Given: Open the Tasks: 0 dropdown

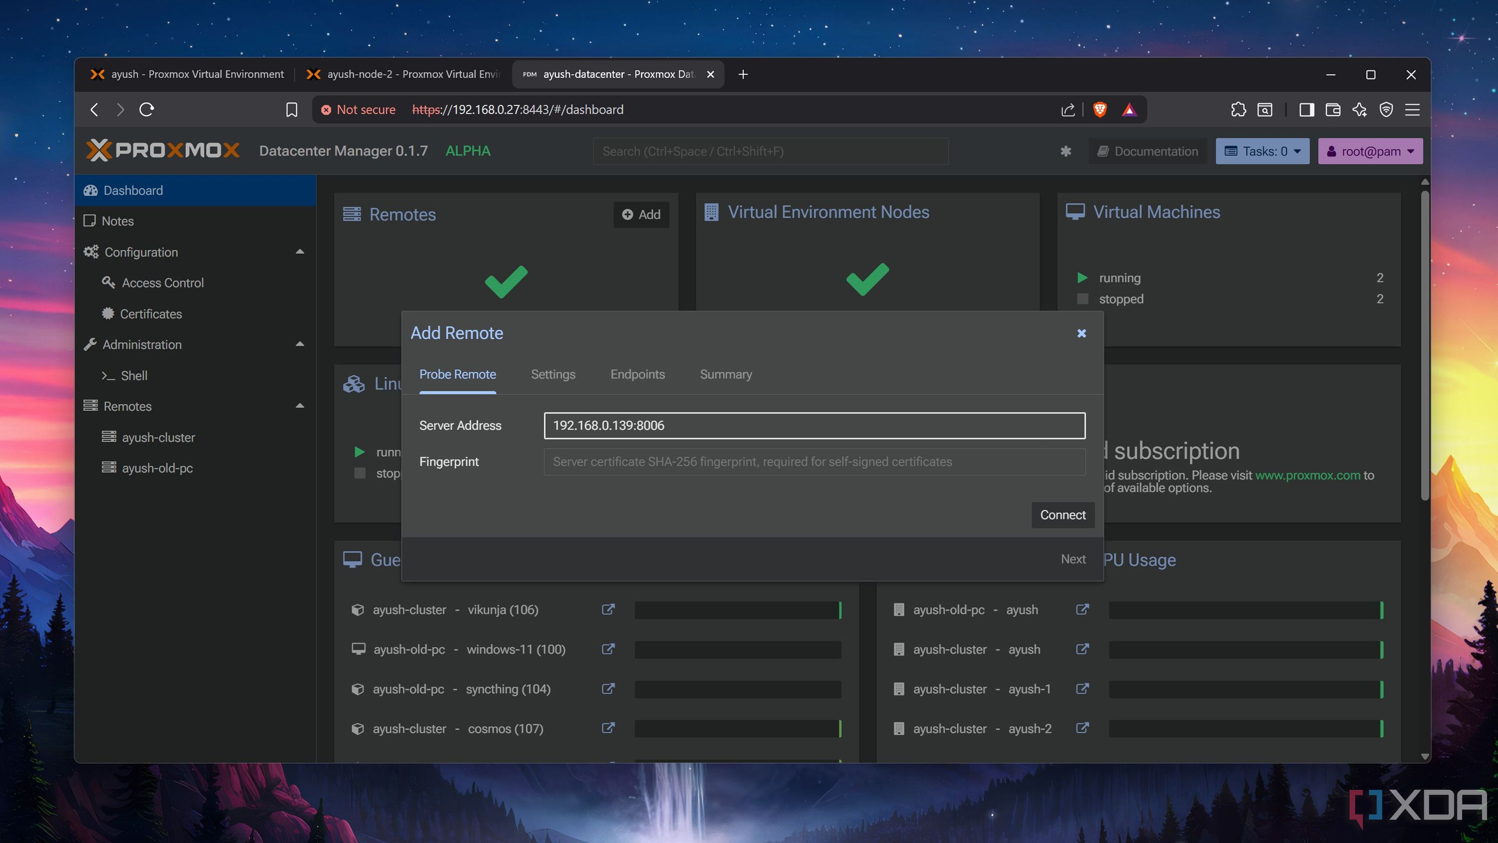Looking at the screenshot, I should (1262, 151).
